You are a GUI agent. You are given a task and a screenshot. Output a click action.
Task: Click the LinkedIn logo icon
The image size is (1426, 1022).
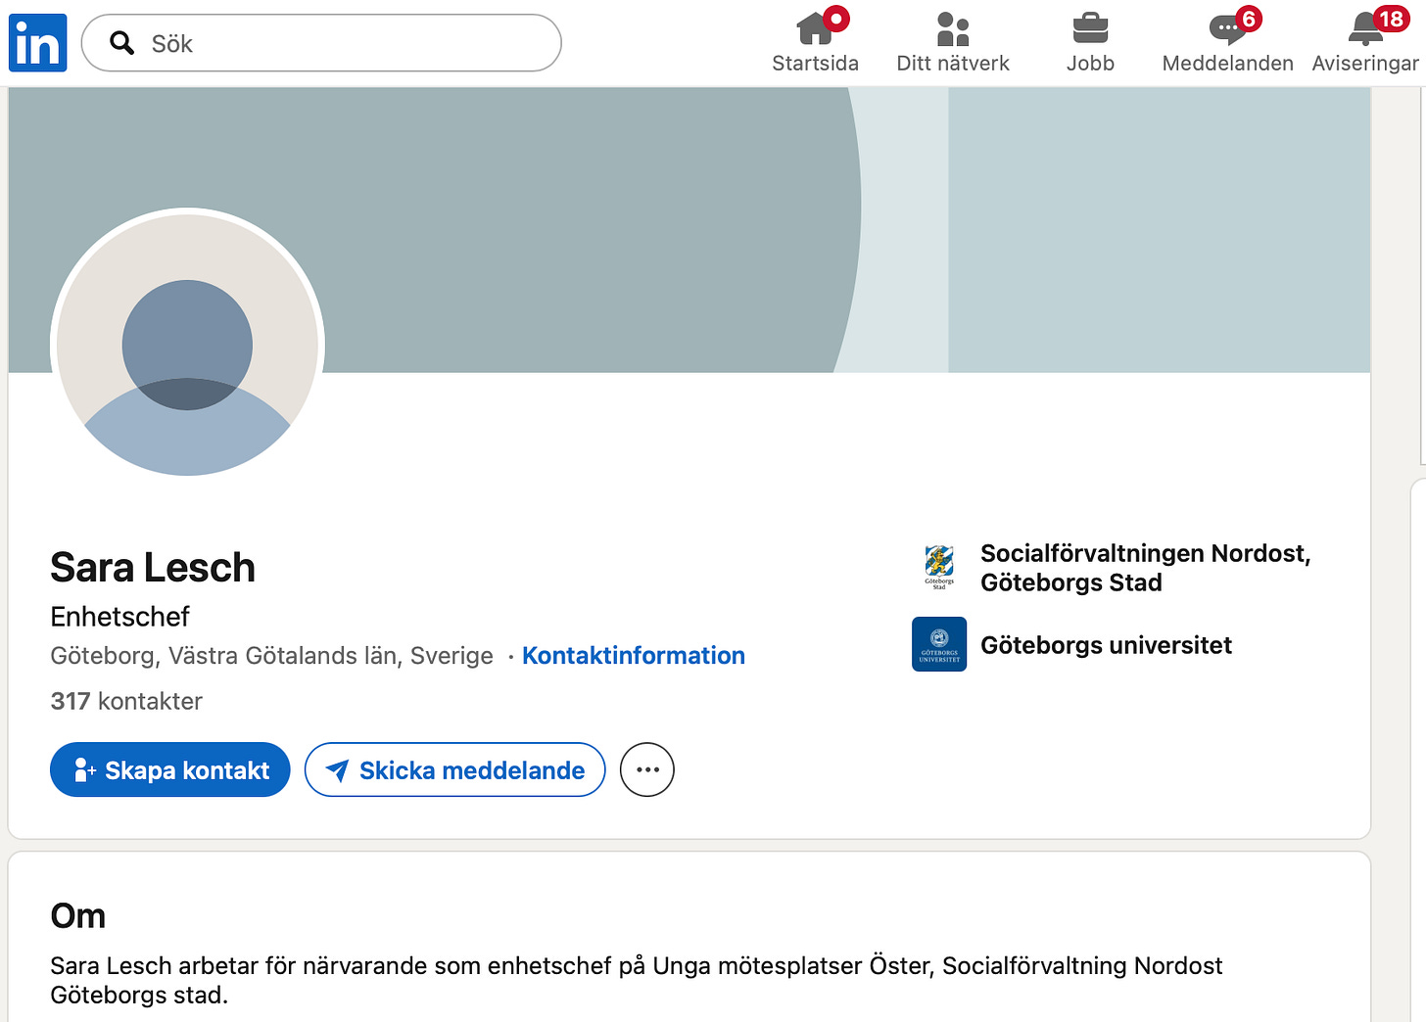tap(37, 43)
